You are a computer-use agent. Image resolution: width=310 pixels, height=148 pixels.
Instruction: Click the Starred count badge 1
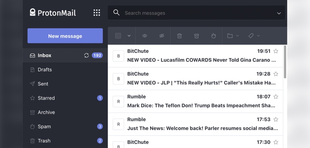pyautogui.click(x=100, y=98)
